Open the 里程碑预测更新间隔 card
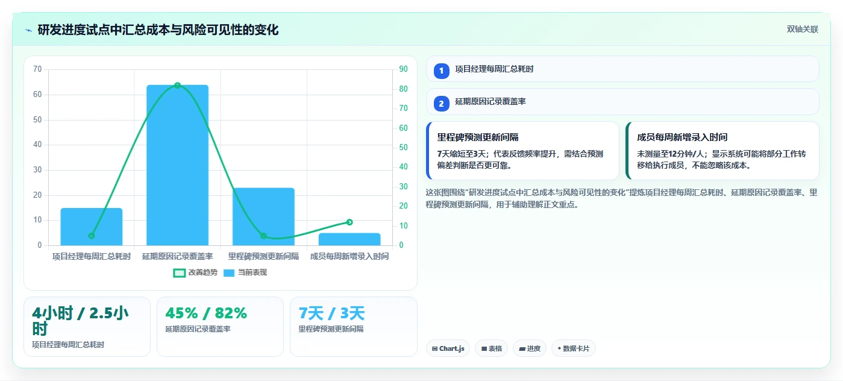Viewport: 843px width, 381px height. 522,151
